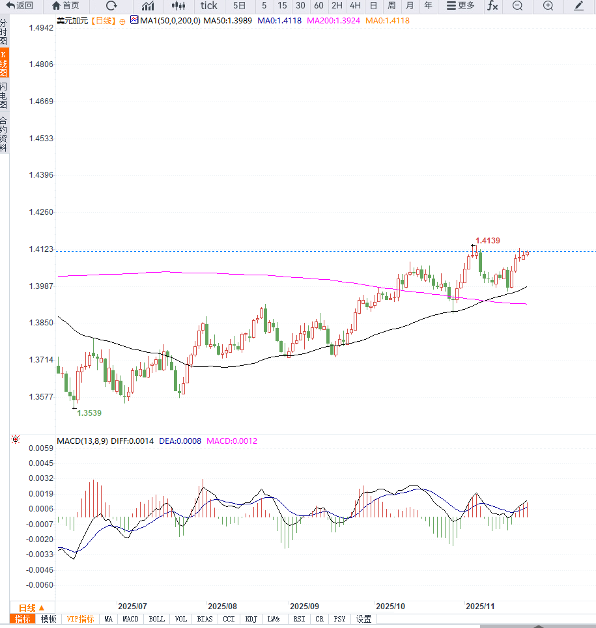596x628 pixels.
Task: Switch to the candlestick chart style icon
Action: click(x=178, y=6)
